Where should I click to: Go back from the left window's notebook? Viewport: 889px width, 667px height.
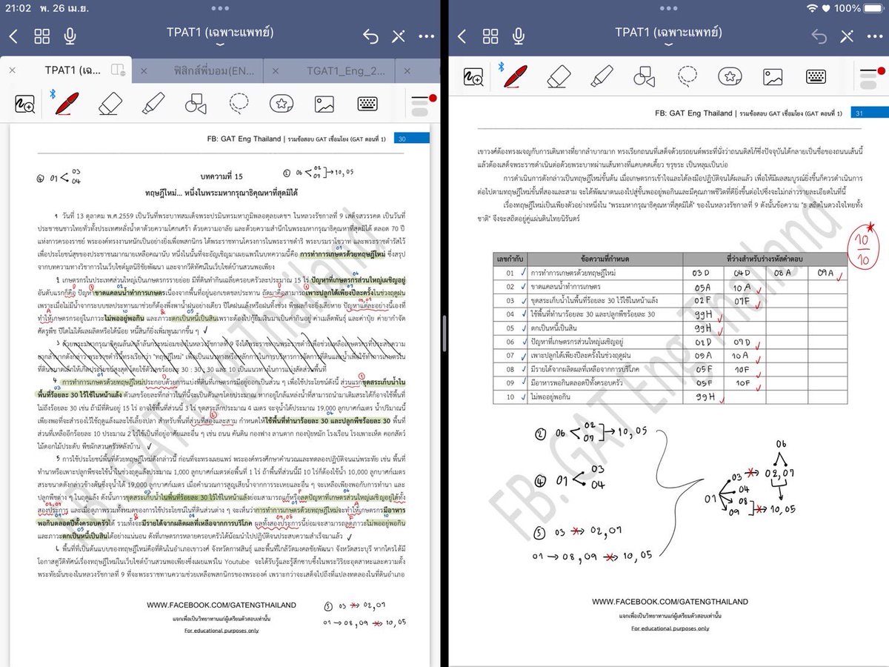click(13, 36)
